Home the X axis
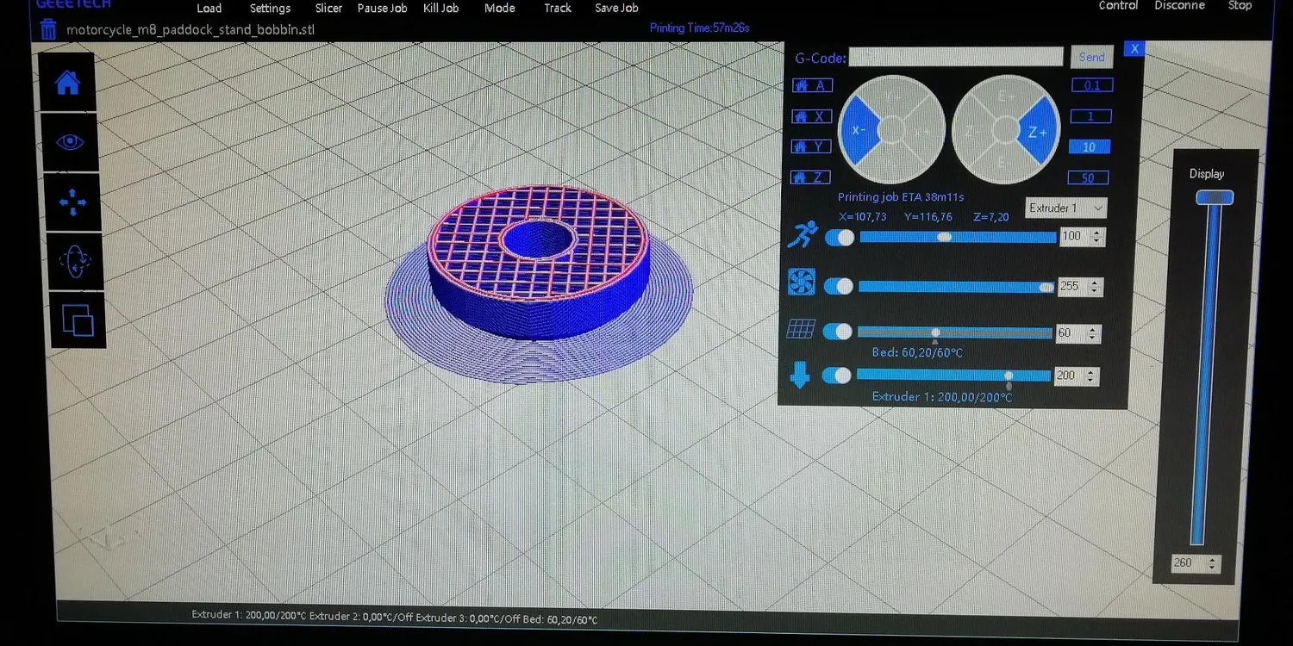The height and width of the screenshot is (646, 1293). [812, 116]
